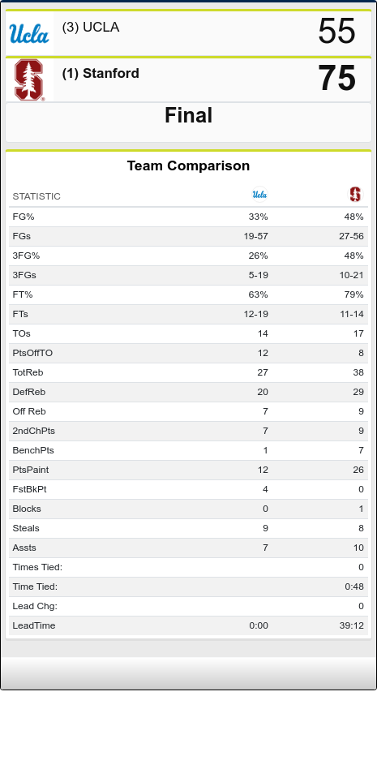Click the Final game status text
Image resolution: width=377 pixels, height=782 pixels.
point(188,116)
